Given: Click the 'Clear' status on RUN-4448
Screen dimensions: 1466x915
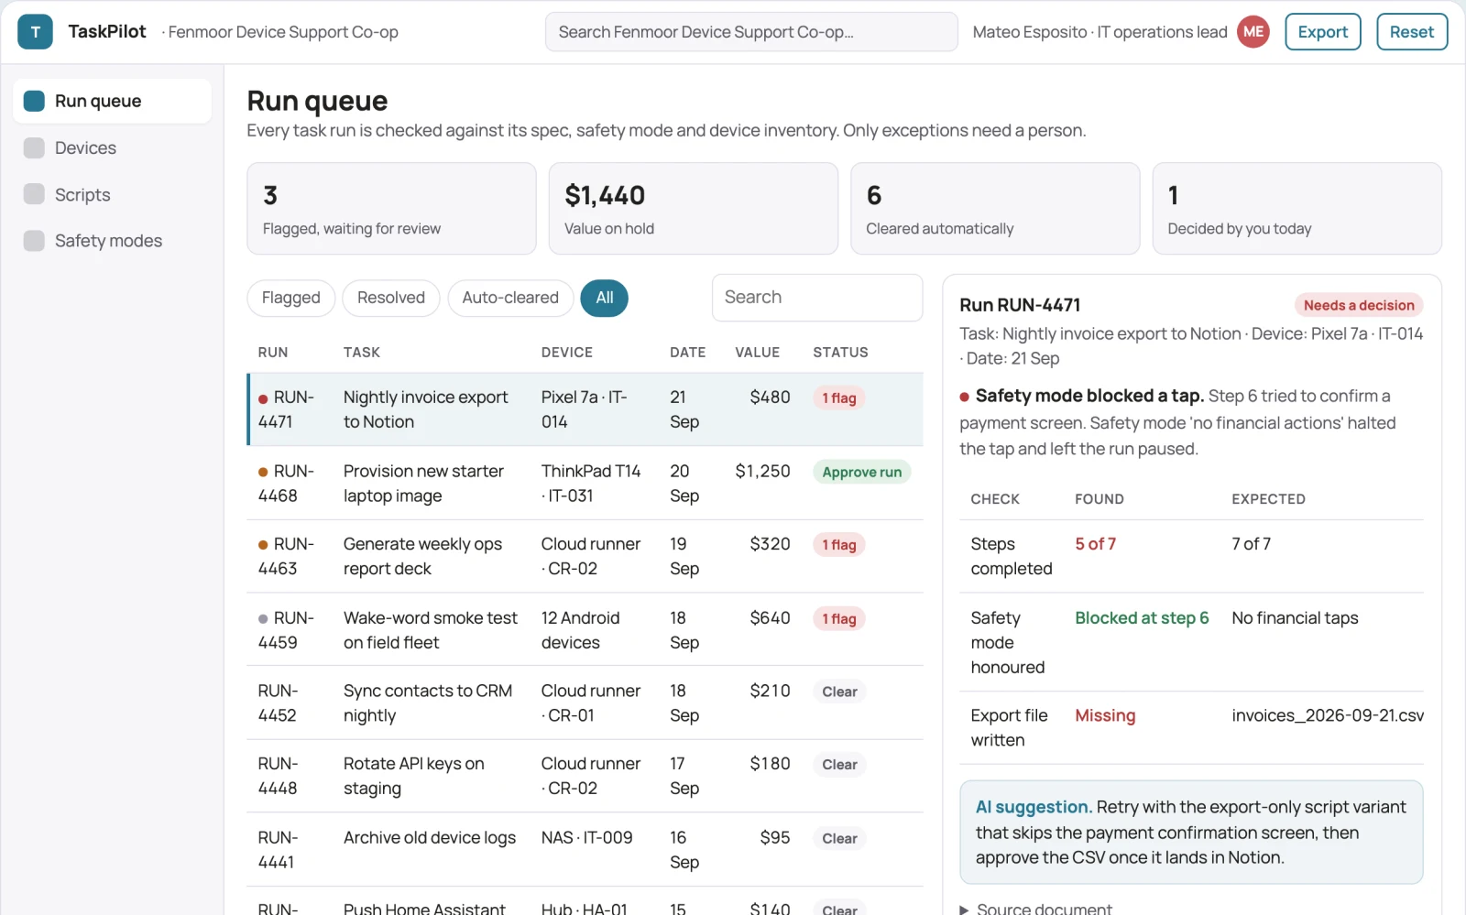Looking at the screenshot, I should pos(839,765).
